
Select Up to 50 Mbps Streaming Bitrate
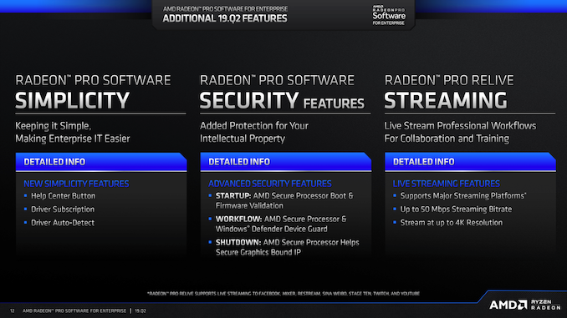456,209
